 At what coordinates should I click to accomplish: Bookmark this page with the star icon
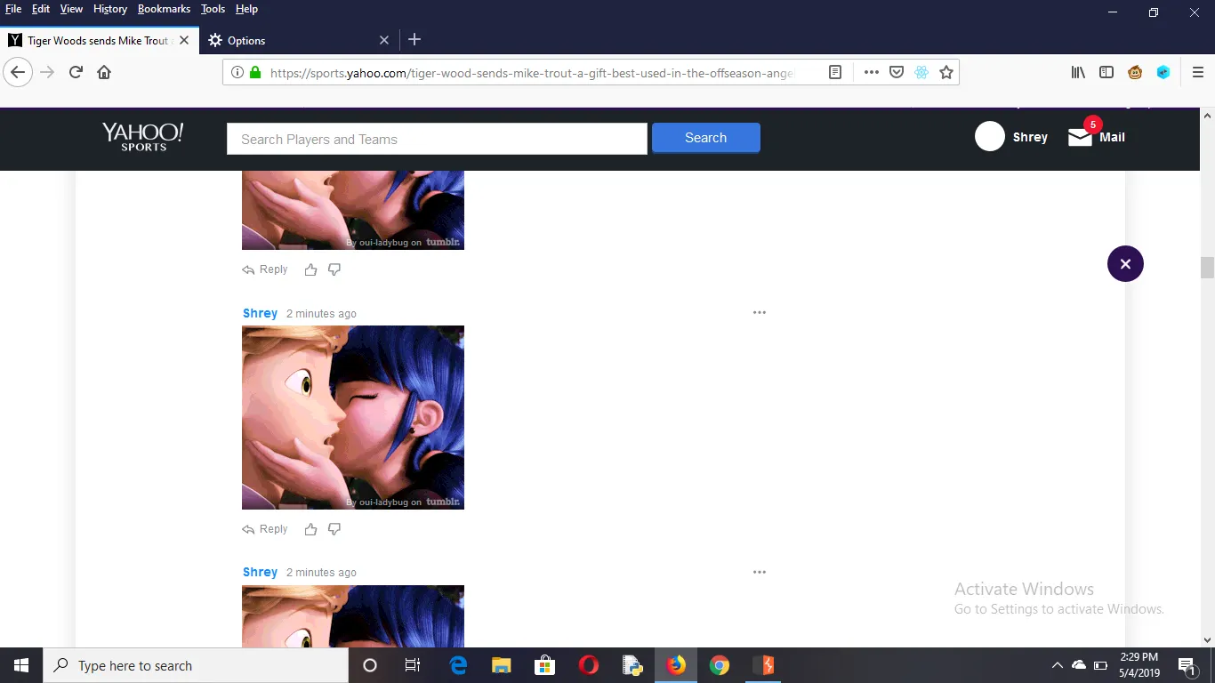(946, 73)
